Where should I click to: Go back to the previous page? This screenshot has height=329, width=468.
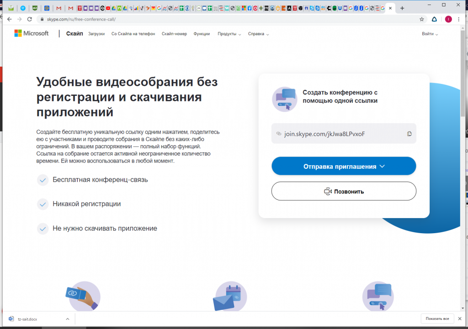(x=10, y=19)
